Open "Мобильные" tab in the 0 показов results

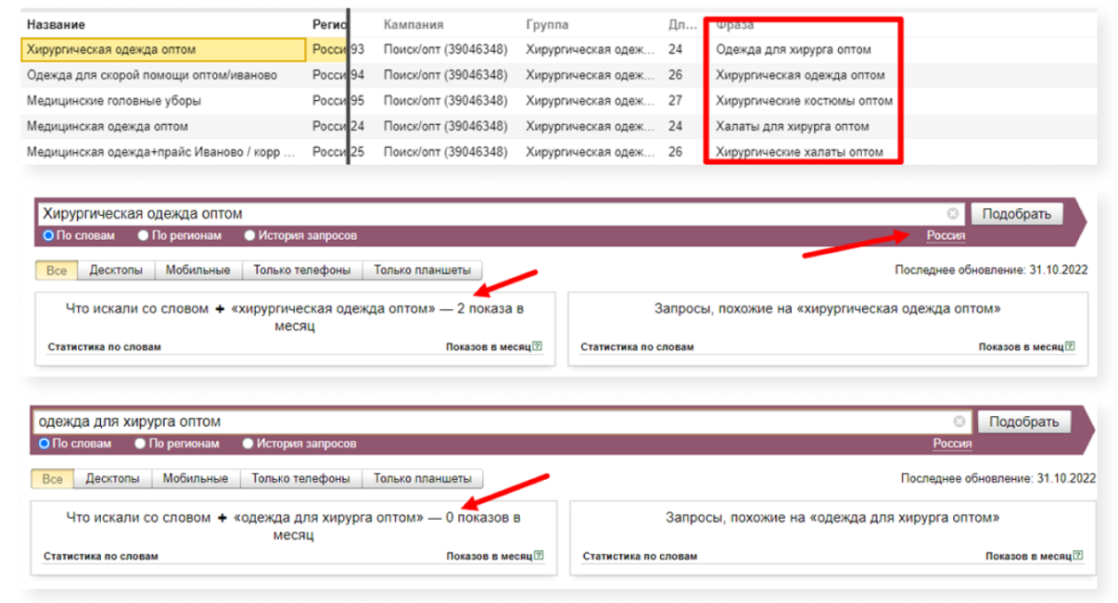click(195, 479)
